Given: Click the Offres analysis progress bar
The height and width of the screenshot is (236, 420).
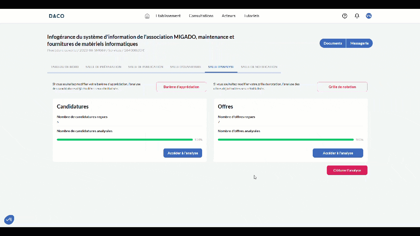Looking at the screenshot, I should 285,140.
